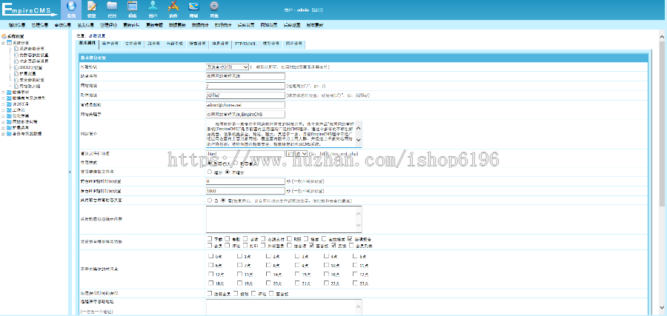Click the page scrollbar up arrow
The height and width of the screenshot is (316, 667).
pos(663,37)
